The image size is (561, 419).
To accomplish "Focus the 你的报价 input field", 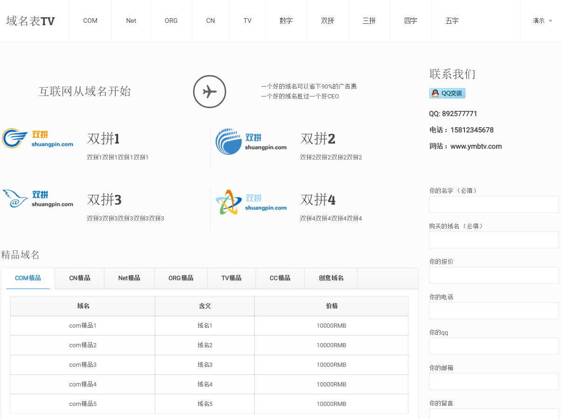I will pyautogui.click(x=494, y=275).
